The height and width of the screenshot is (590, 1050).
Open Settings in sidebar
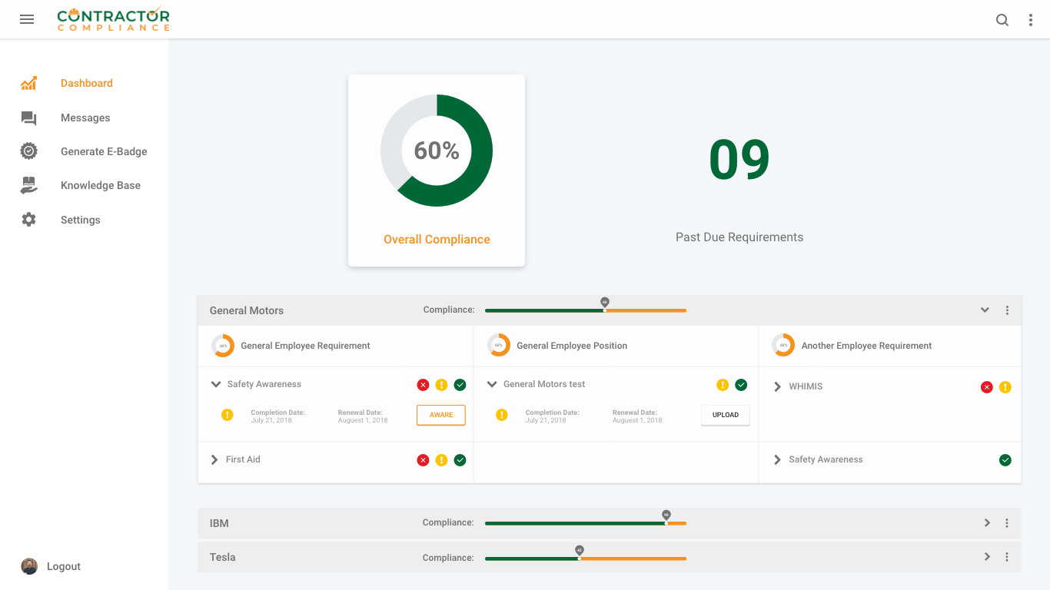click(x=81, y=220)
